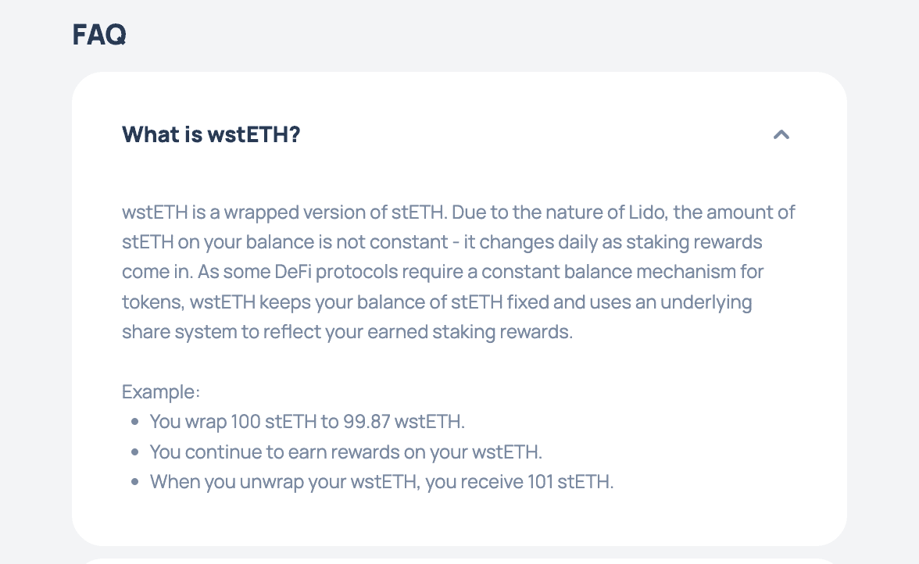Select the "When you unwrap your wstETH" line
Viewport: 919px width, 564px height.
point(381,481)
